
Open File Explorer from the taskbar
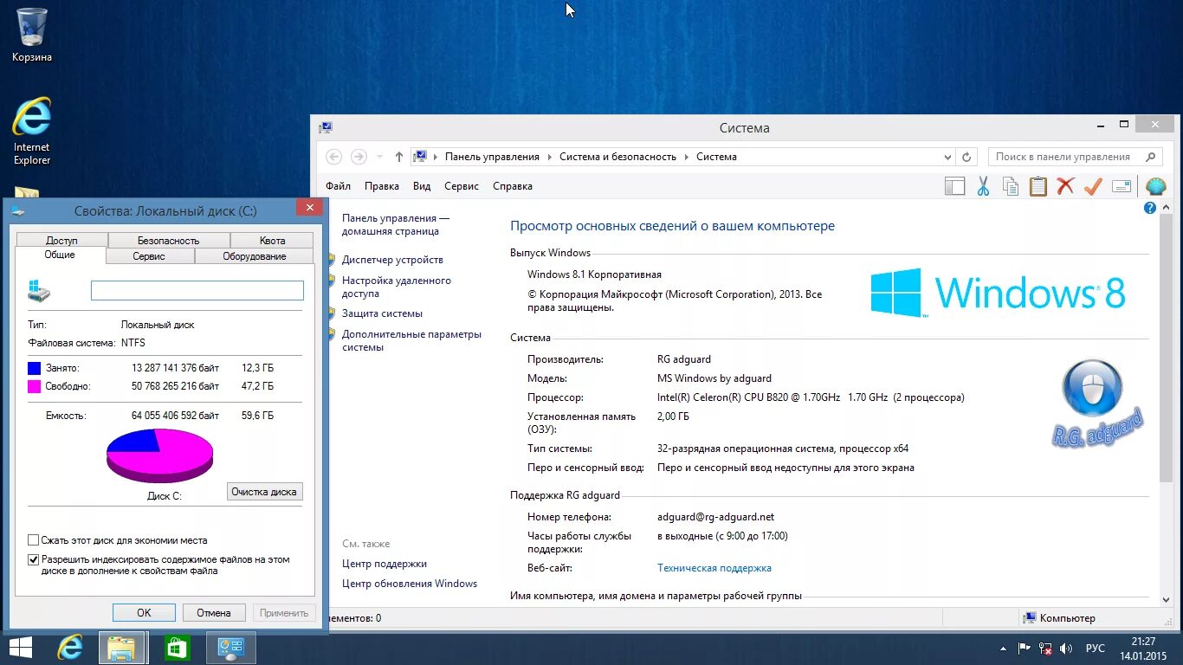coord(122,648)
